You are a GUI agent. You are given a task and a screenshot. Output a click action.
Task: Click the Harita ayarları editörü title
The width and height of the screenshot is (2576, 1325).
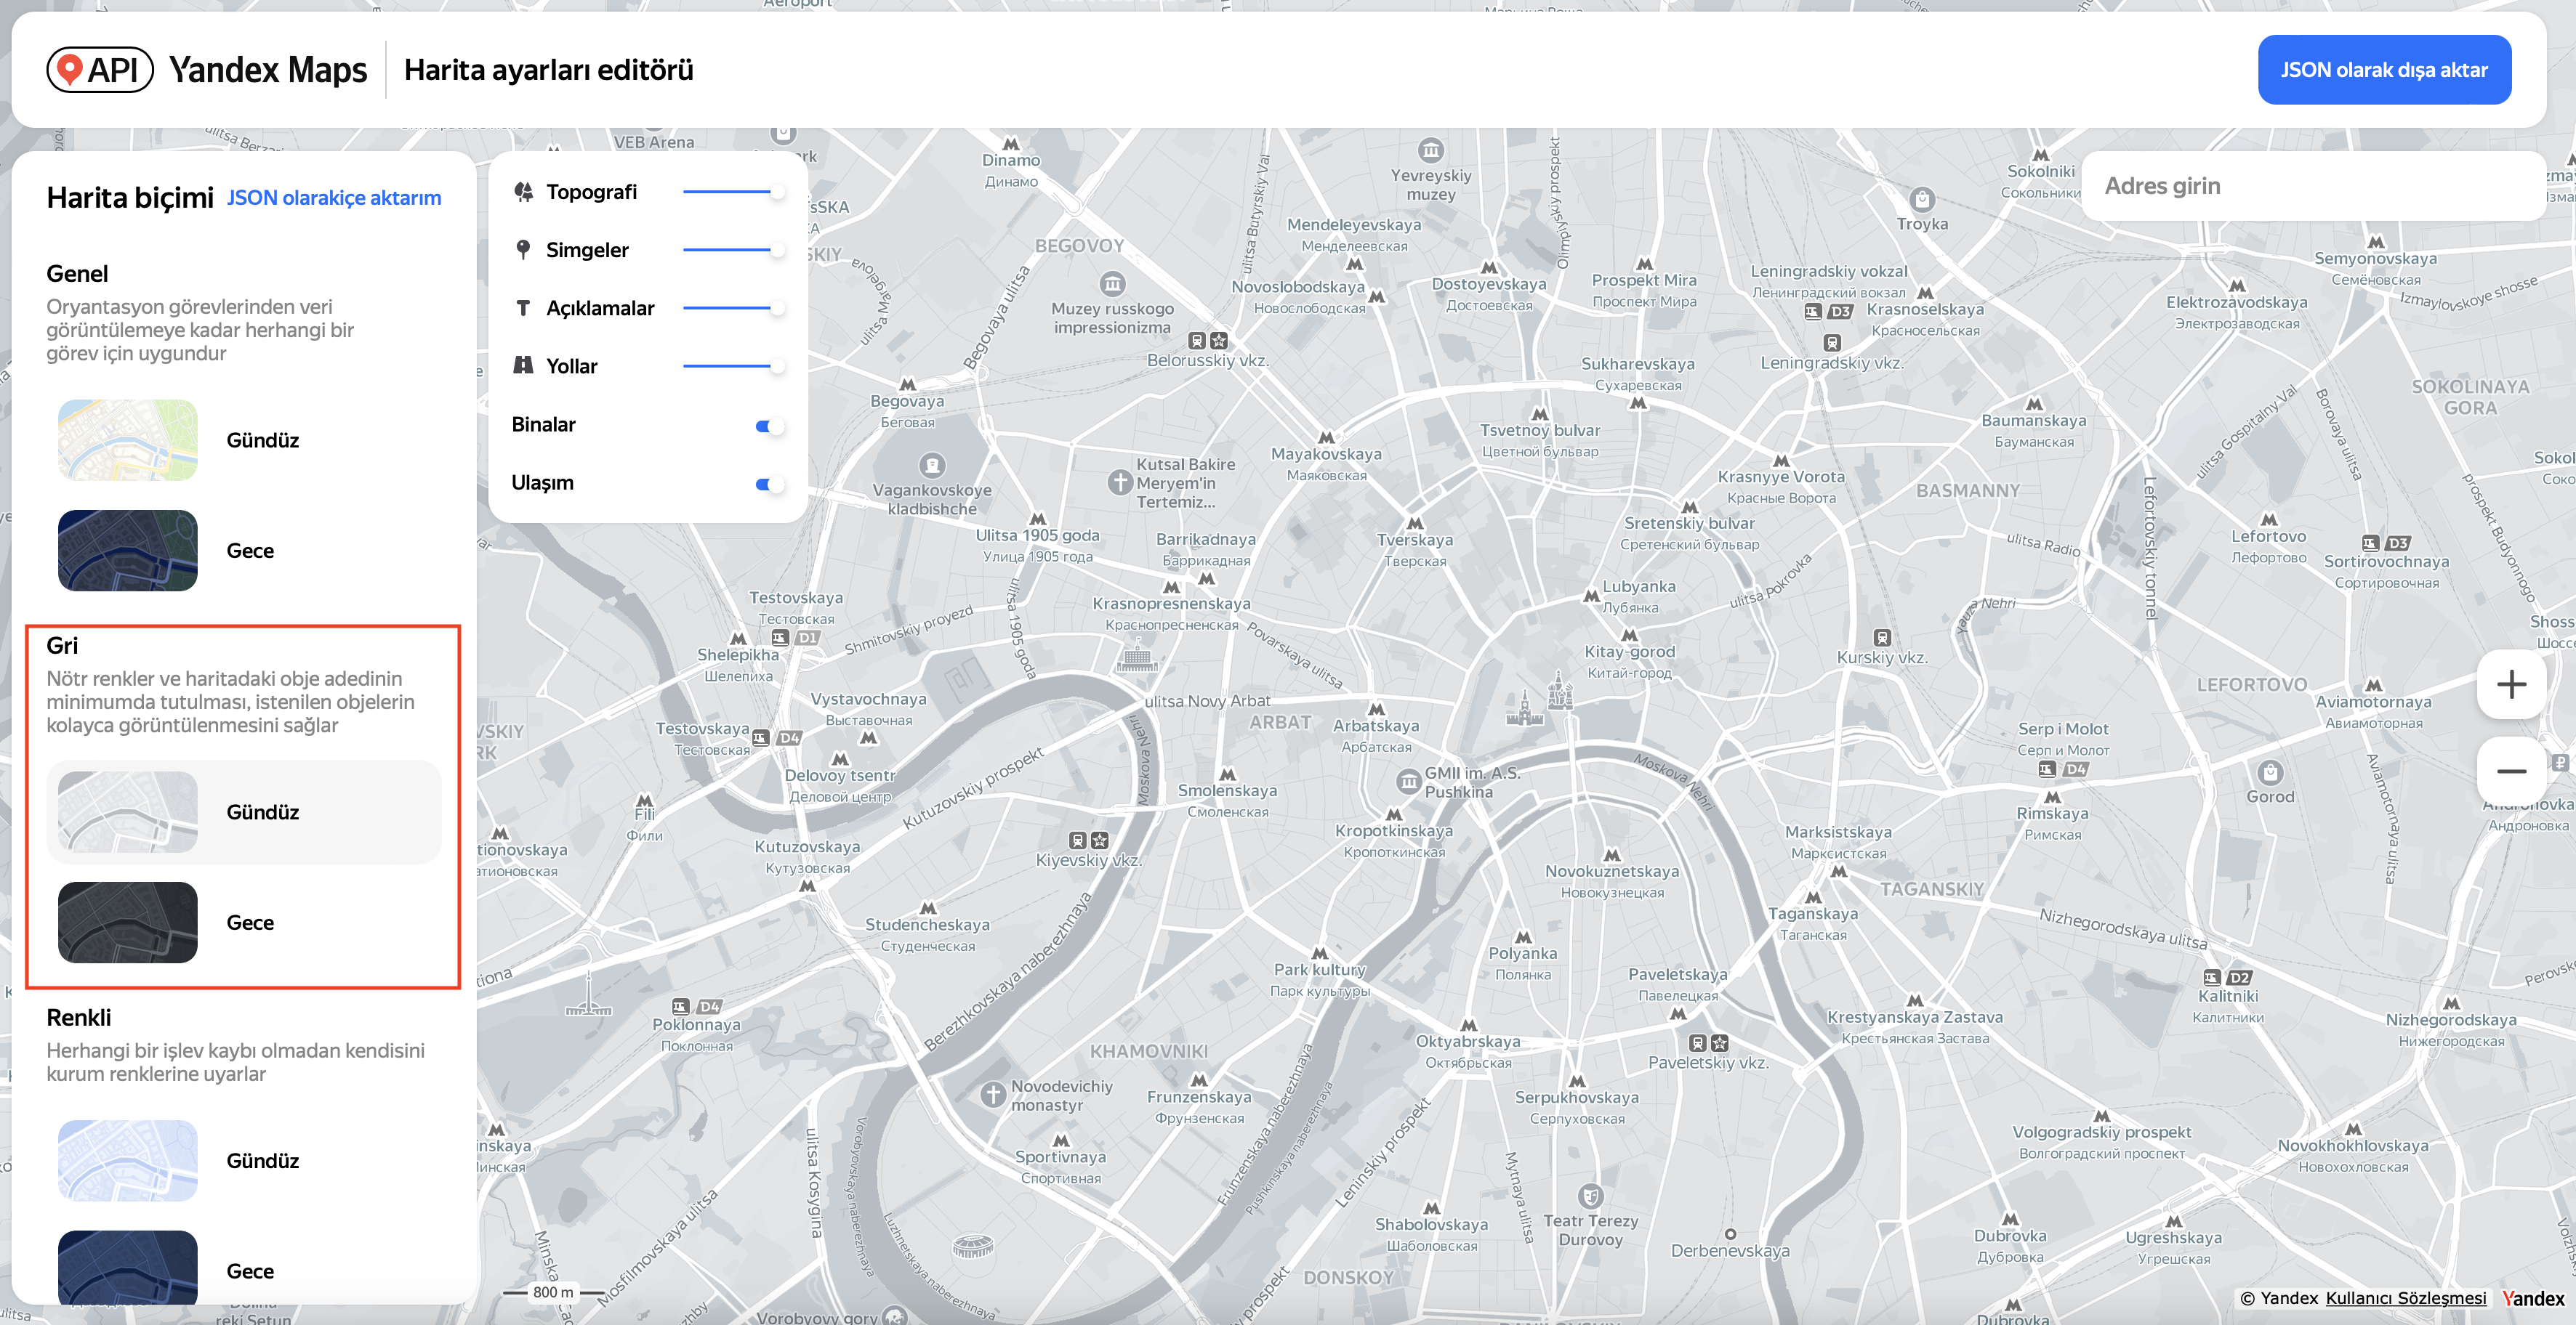pos(549,70)
